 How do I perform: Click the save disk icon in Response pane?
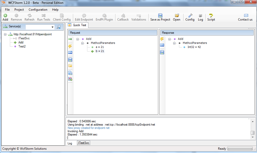162,52
